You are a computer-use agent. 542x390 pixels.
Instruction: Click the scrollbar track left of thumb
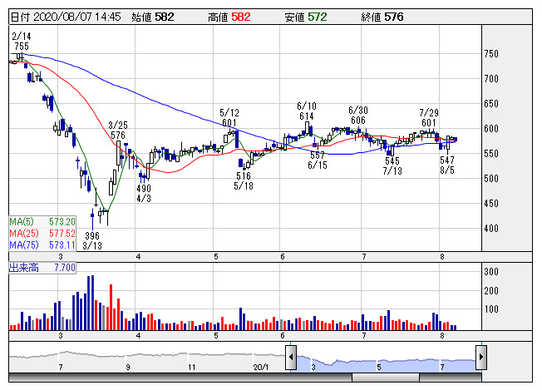pos(180,378)
